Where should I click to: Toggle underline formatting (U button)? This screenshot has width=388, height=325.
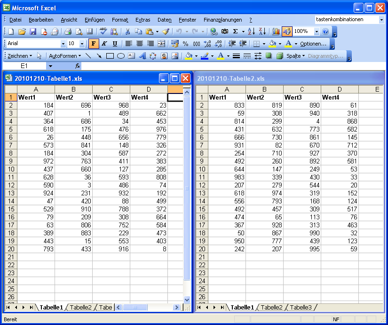point(115,44)
